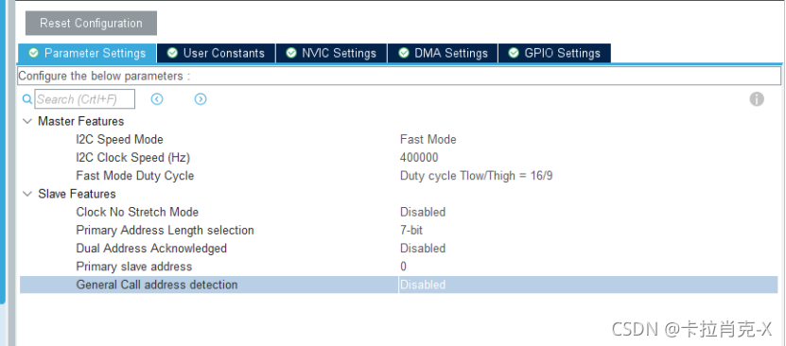Click the Reset Configuration button
This screenshot has width=786, height=346.
[x=91, y=23]
